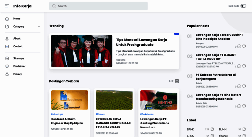The image size is (252, 137).
Task: Open comments icon on Bina Indocipta post
Action: tap(239, 46)
